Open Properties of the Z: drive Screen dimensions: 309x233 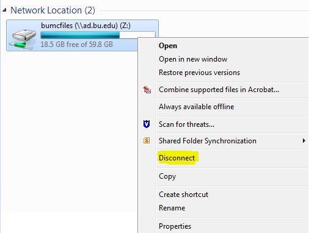coord(175,226)
